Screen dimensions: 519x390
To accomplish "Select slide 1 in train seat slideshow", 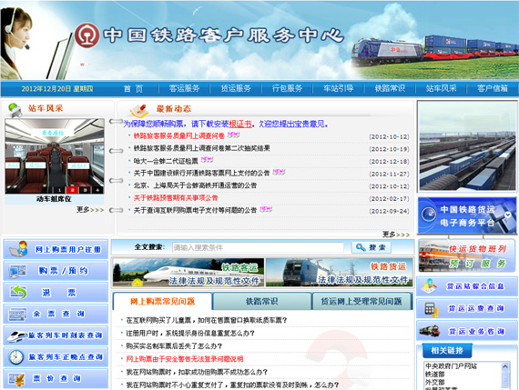I will [59, 190].
